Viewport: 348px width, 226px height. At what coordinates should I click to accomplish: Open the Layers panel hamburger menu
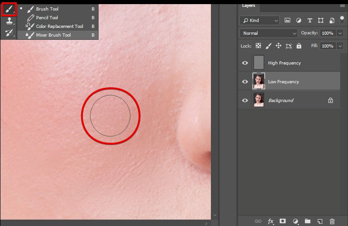(342, 6)
